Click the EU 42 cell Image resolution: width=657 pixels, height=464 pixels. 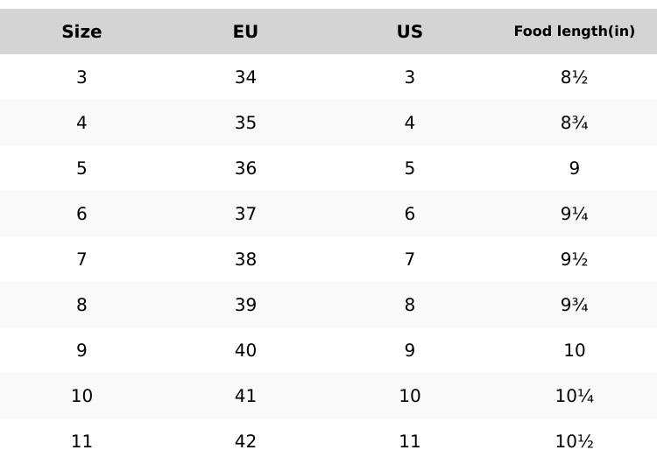click(x=245, y=442)
